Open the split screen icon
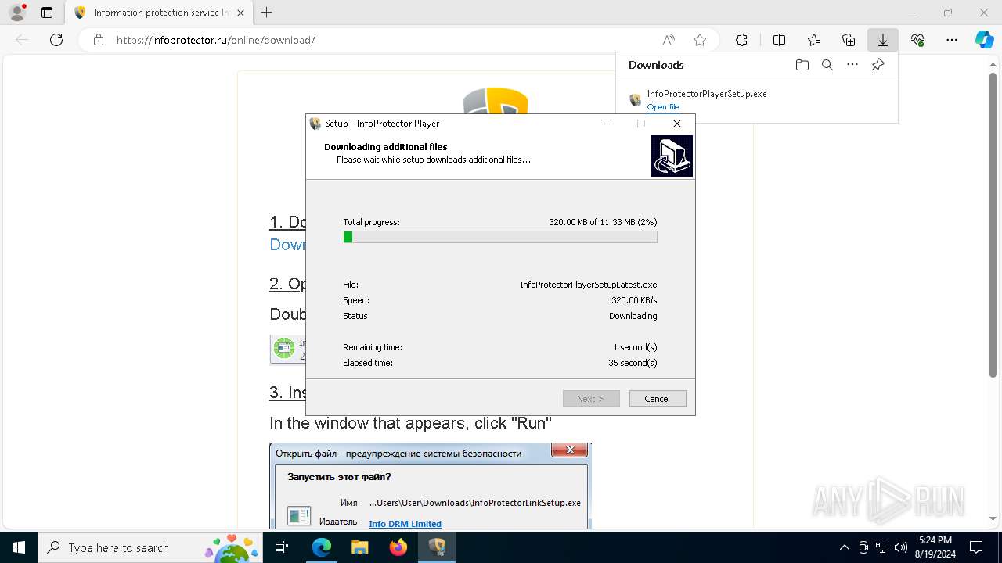Screen dimensions: 1002x563 pyautogui.click(x=779, y=40)
